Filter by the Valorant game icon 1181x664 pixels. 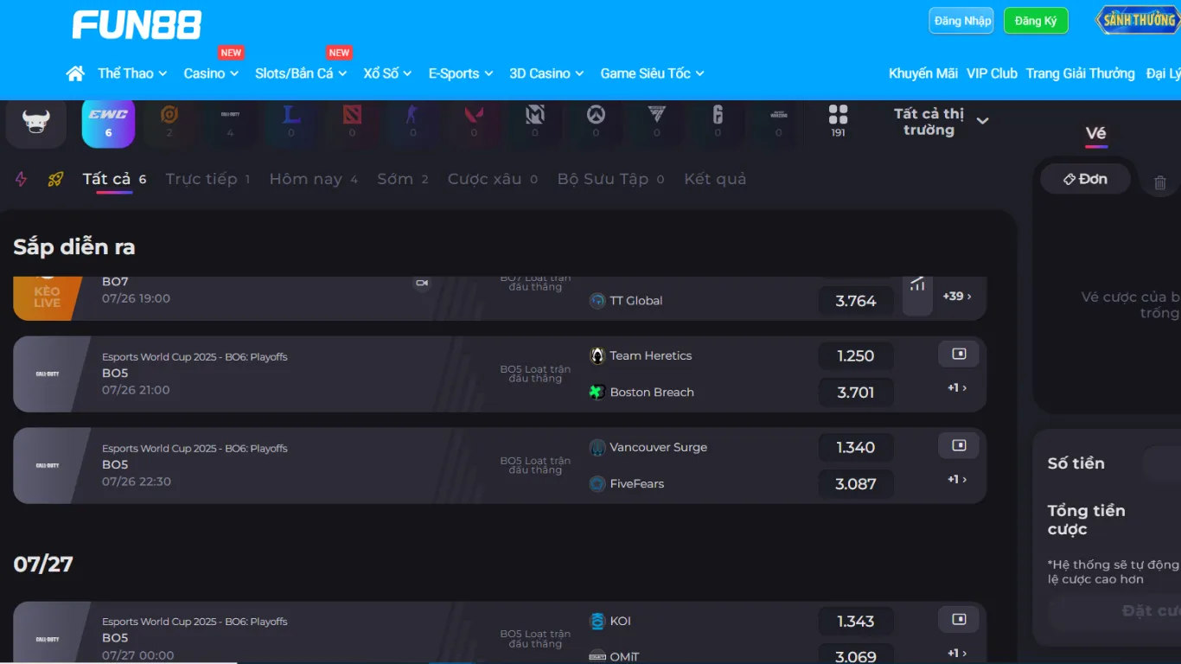coord(474,122)
